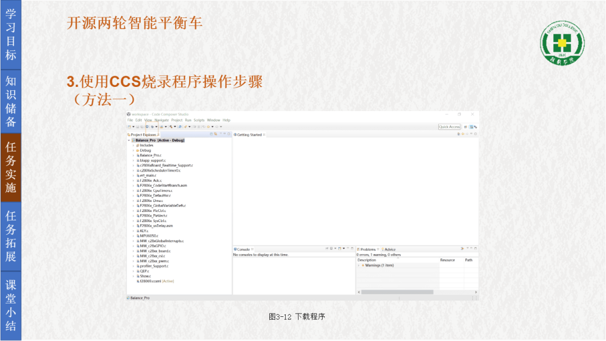Click the Problems view filter icon

point(462,248)
